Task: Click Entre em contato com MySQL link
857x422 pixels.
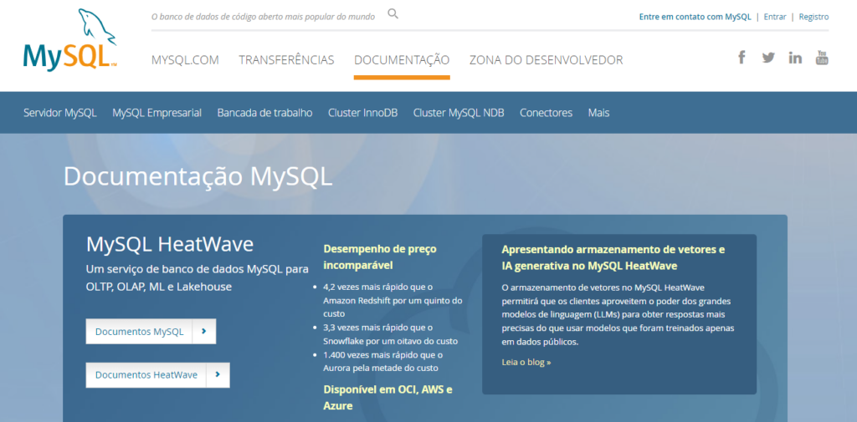Action: (695, 17)
